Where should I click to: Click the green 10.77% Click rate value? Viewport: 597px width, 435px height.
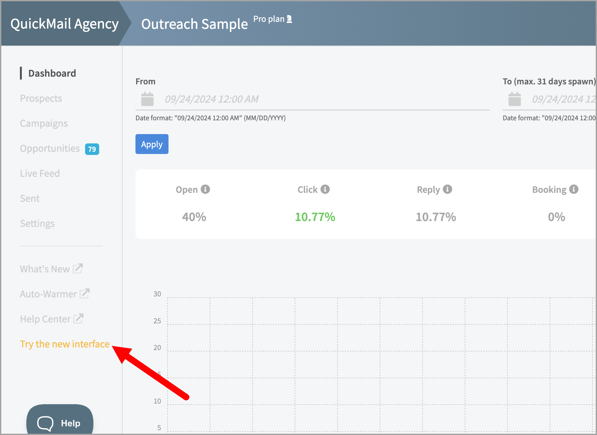click(315, 217)
